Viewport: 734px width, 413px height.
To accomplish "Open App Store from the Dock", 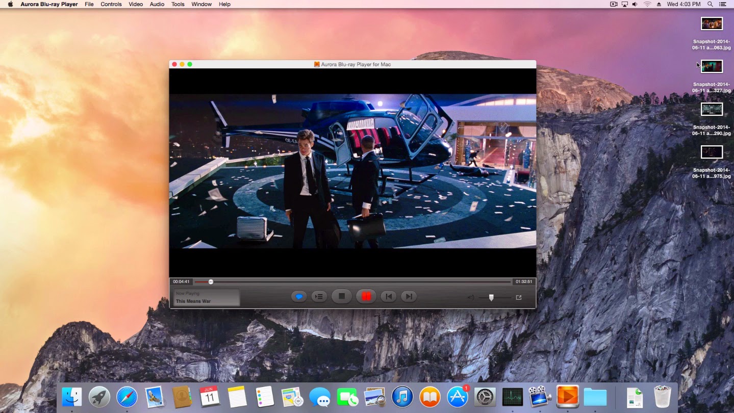I will coord(458,397).
